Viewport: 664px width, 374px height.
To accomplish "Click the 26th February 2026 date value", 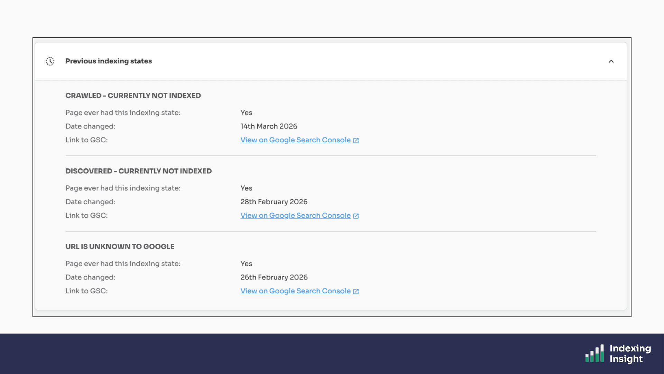I will tap(274, 277).
